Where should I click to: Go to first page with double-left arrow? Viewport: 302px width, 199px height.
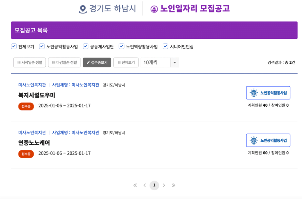135,185
